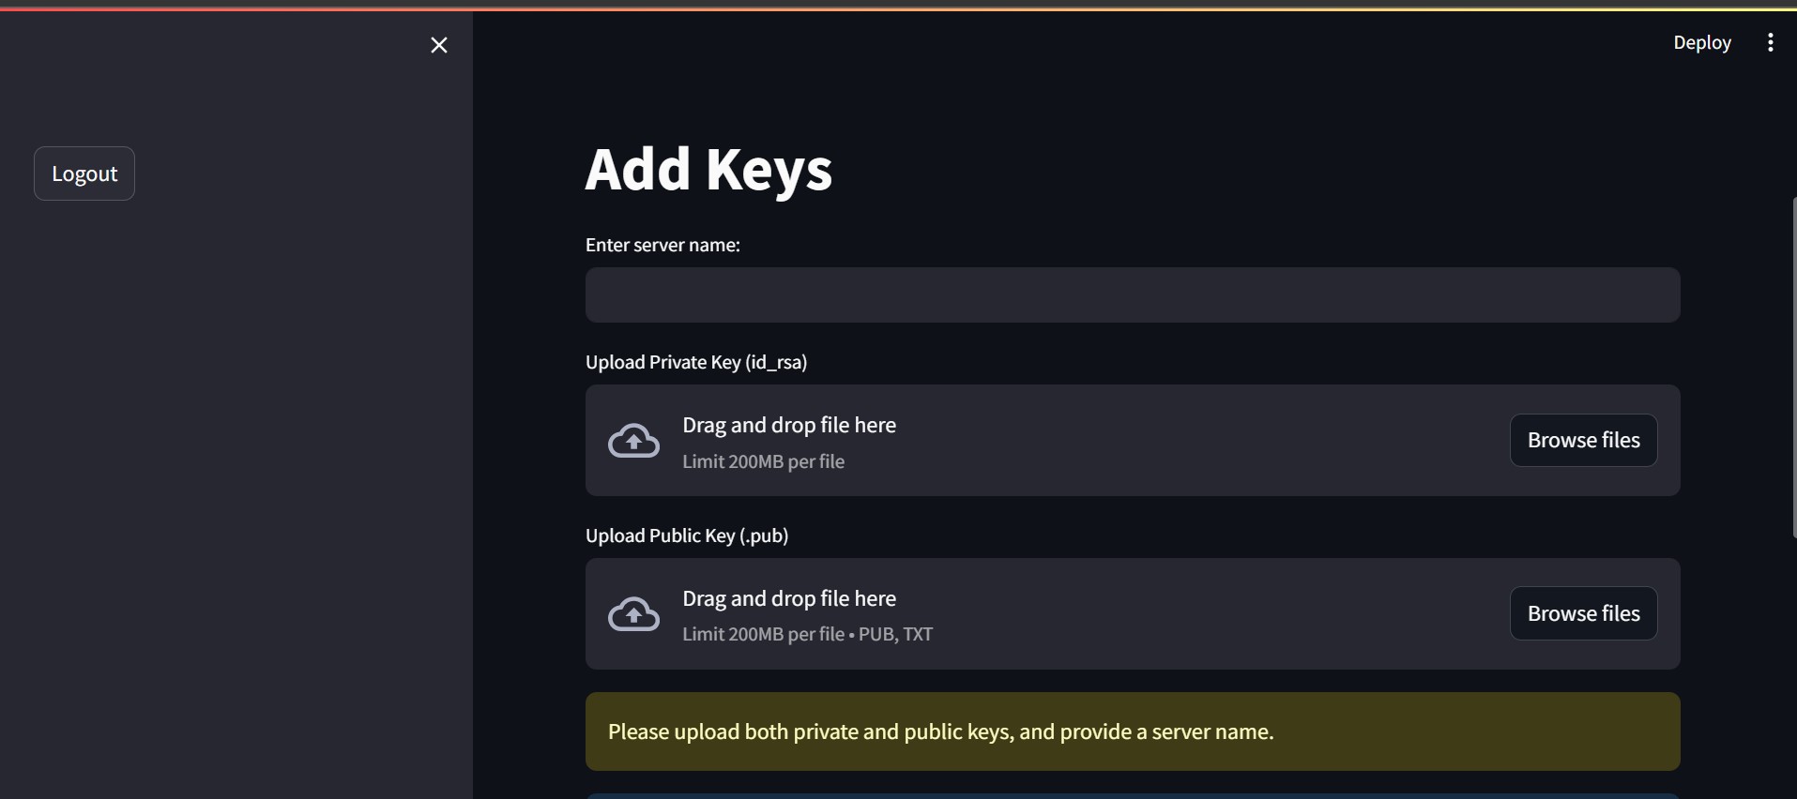Log out using the Logout button

pos(84,173)
